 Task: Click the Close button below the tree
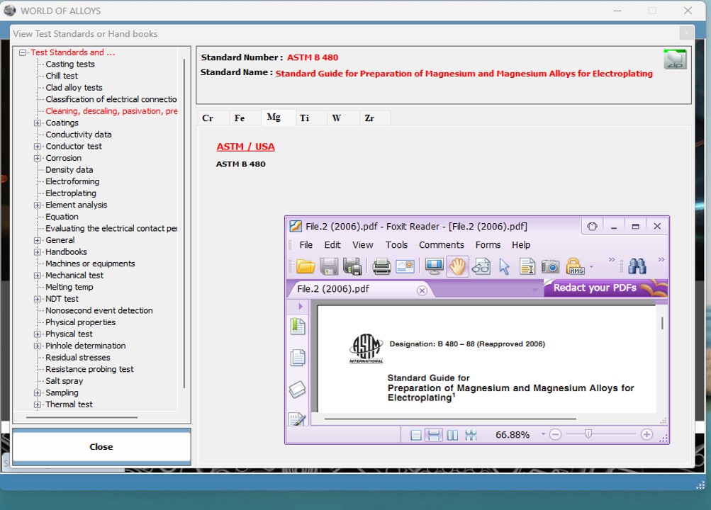101,447
